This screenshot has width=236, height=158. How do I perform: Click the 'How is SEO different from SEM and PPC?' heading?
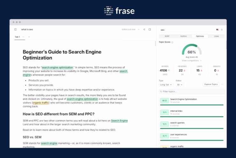pyautogui.click(x=59, y=114)
